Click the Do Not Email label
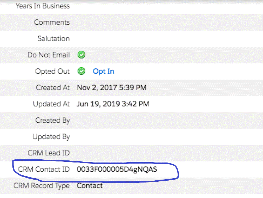The width and height of the screenshot is (263, 198). click(49, 55)
